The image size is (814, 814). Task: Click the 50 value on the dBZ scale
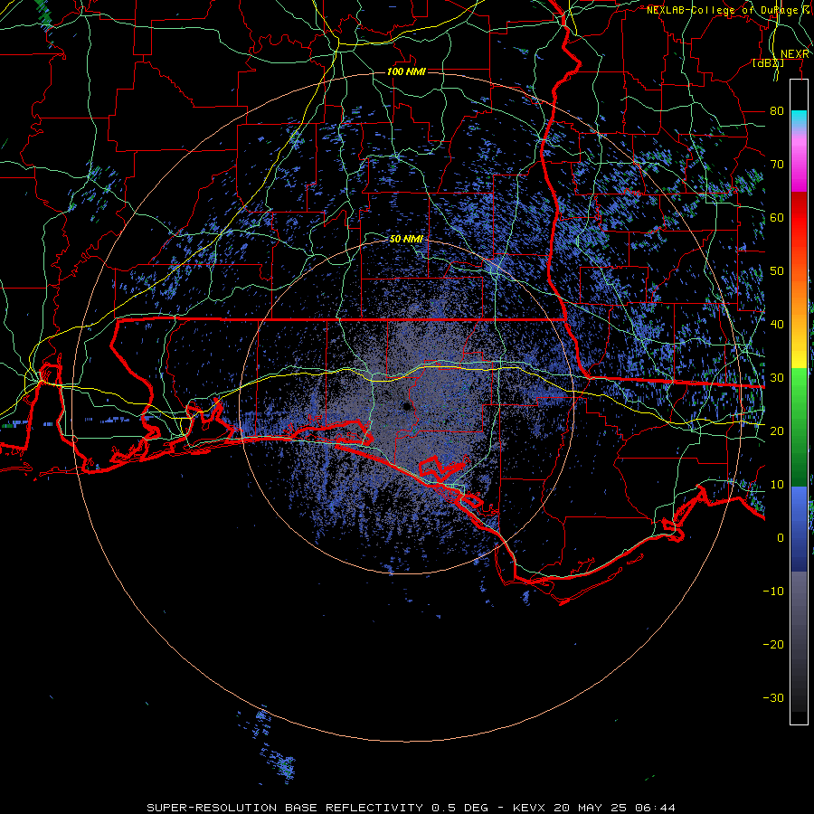coord(777,271)
